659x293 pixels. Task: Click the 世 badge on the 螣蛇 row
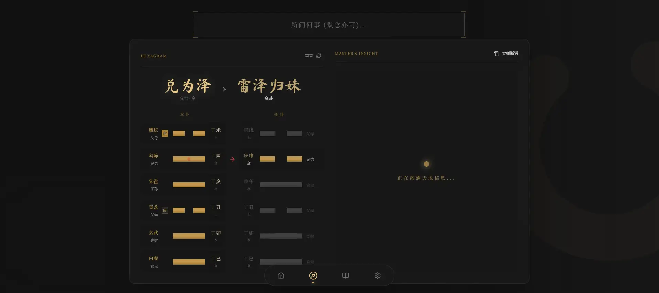(165, 133)
